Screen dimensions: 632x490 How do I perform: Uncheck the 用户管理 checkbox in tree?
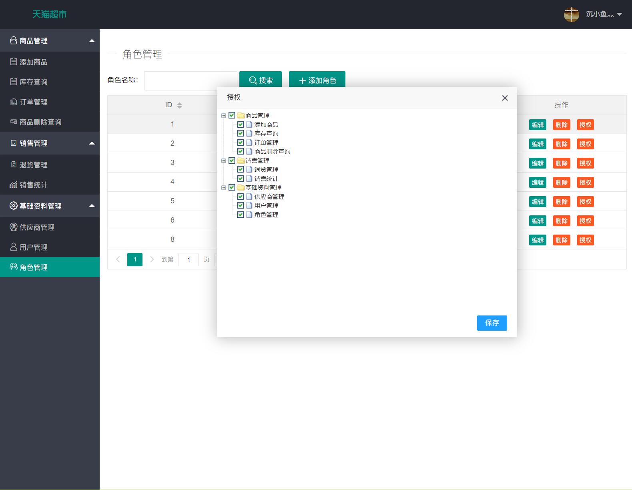[x=241, y=205]
